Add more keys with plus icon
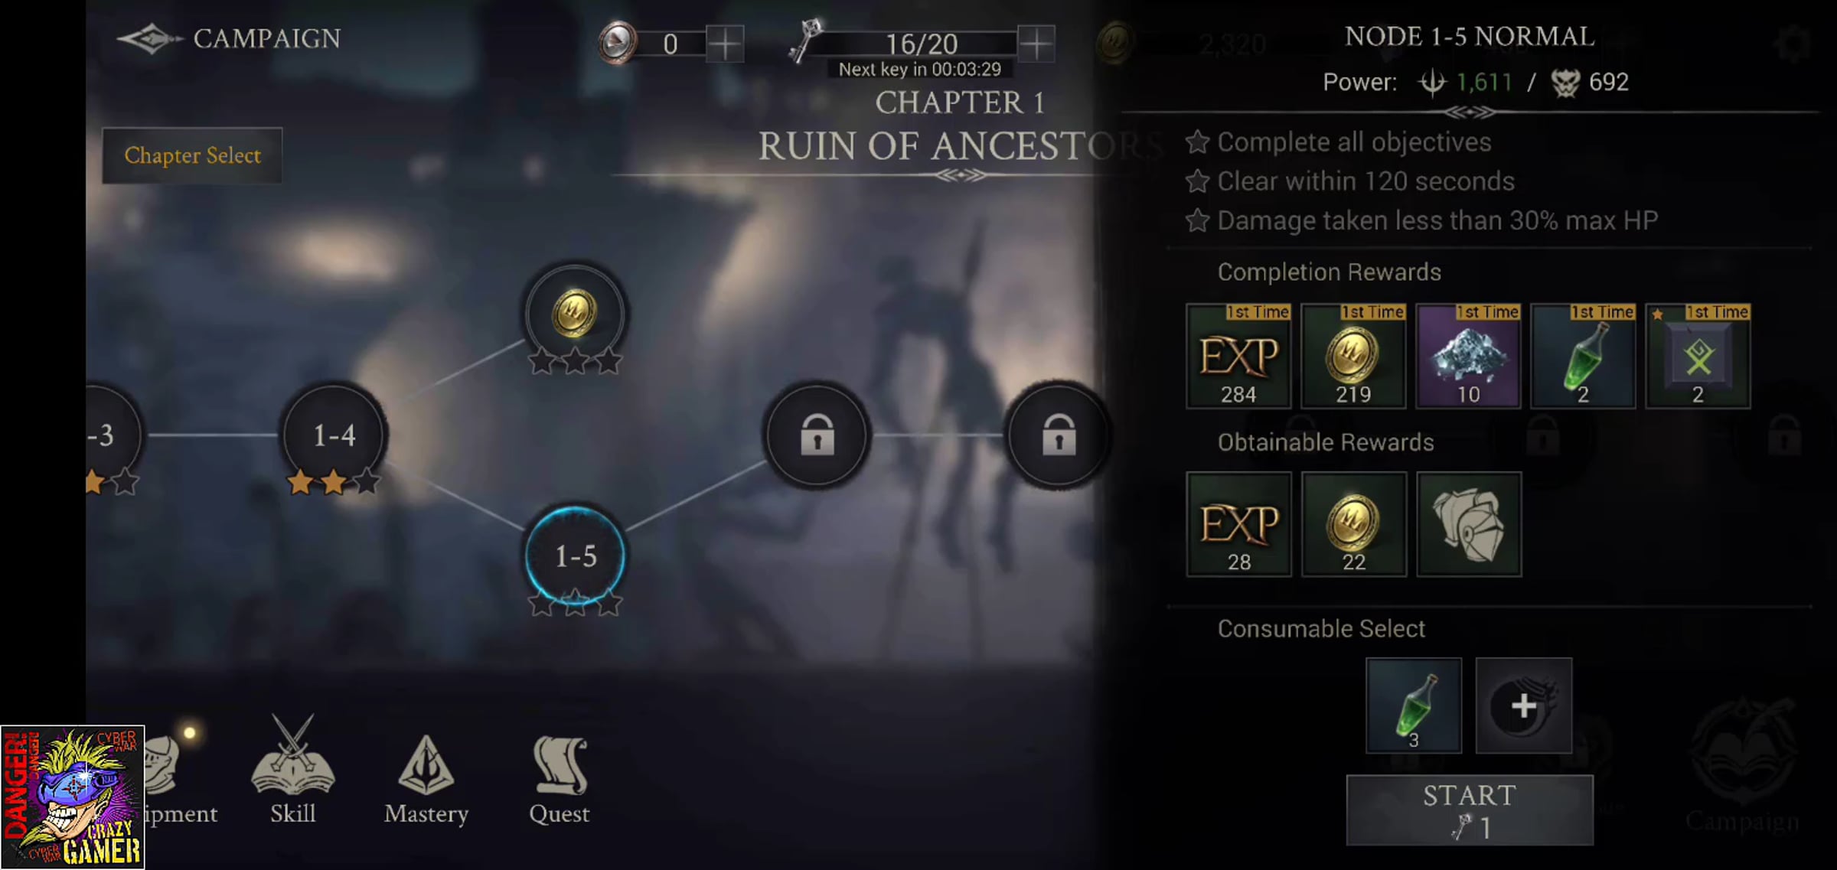 click(1036, 44)
